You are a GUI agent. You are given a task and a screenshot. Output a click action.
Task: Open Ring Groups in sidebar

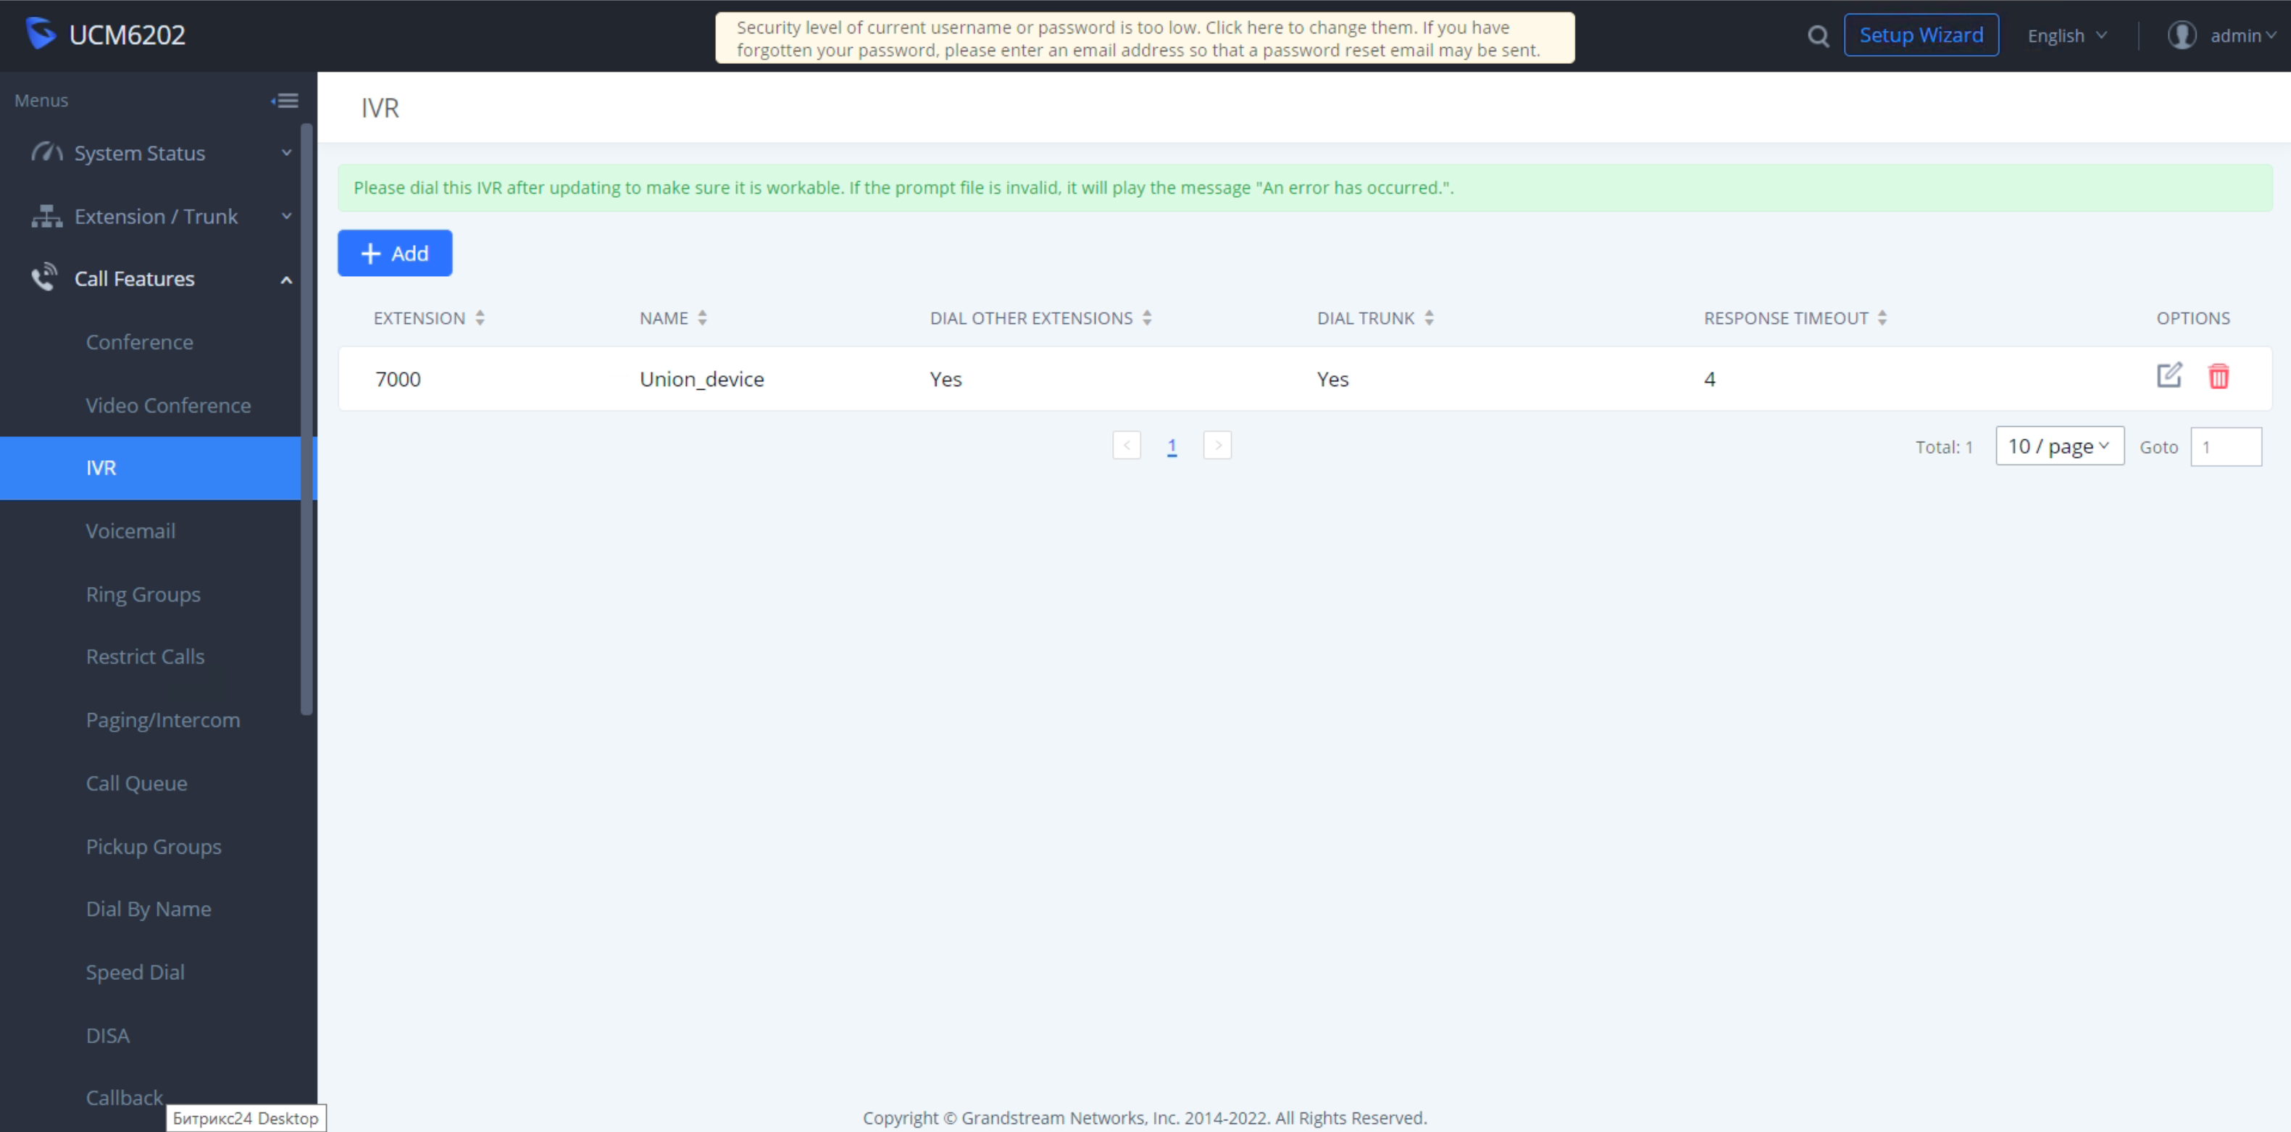pos(143,594)
